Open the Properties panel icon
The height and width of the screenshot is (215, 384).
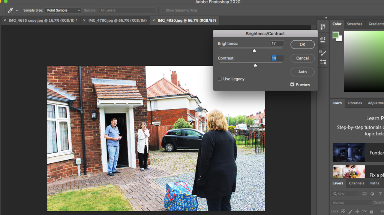[323, 39]
